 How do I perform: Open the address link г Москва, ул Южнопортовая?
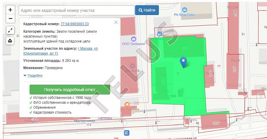pyautogui.click(x=60, y=51)
